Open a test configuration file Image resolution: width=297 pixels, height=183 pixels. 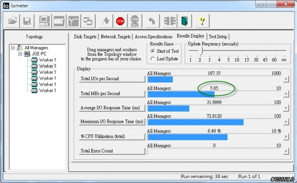click(13, 21)
